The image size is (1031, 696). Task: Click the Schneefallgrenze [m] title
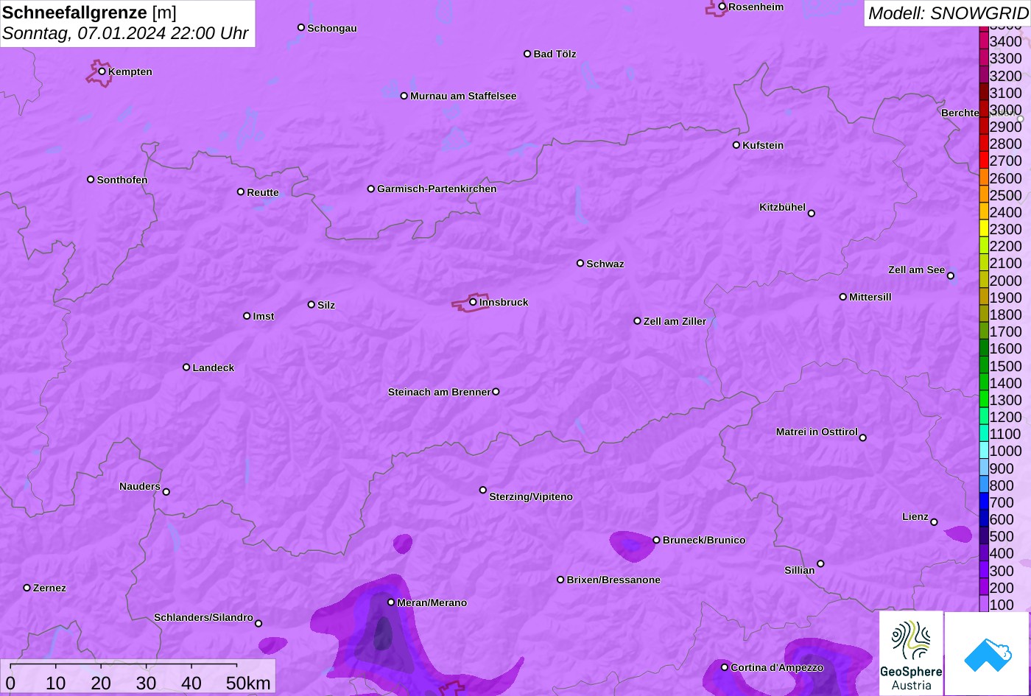tap(90, 13)
